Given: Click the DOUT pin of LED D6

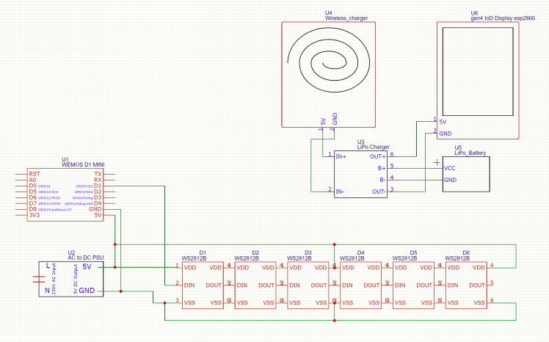Looking at the screenshot, I should (x=477, y=285).
